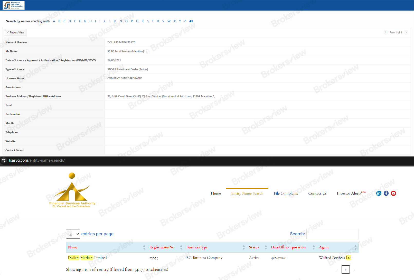Open the File Complaint menu item
The width and height of the screenshot is (414, 280).
point(286,193)
